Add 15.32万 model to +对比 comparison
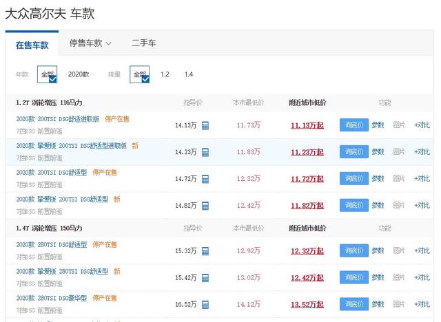This screenshot has width=441, height=322. pyautogui.click(x=422, y=250)
